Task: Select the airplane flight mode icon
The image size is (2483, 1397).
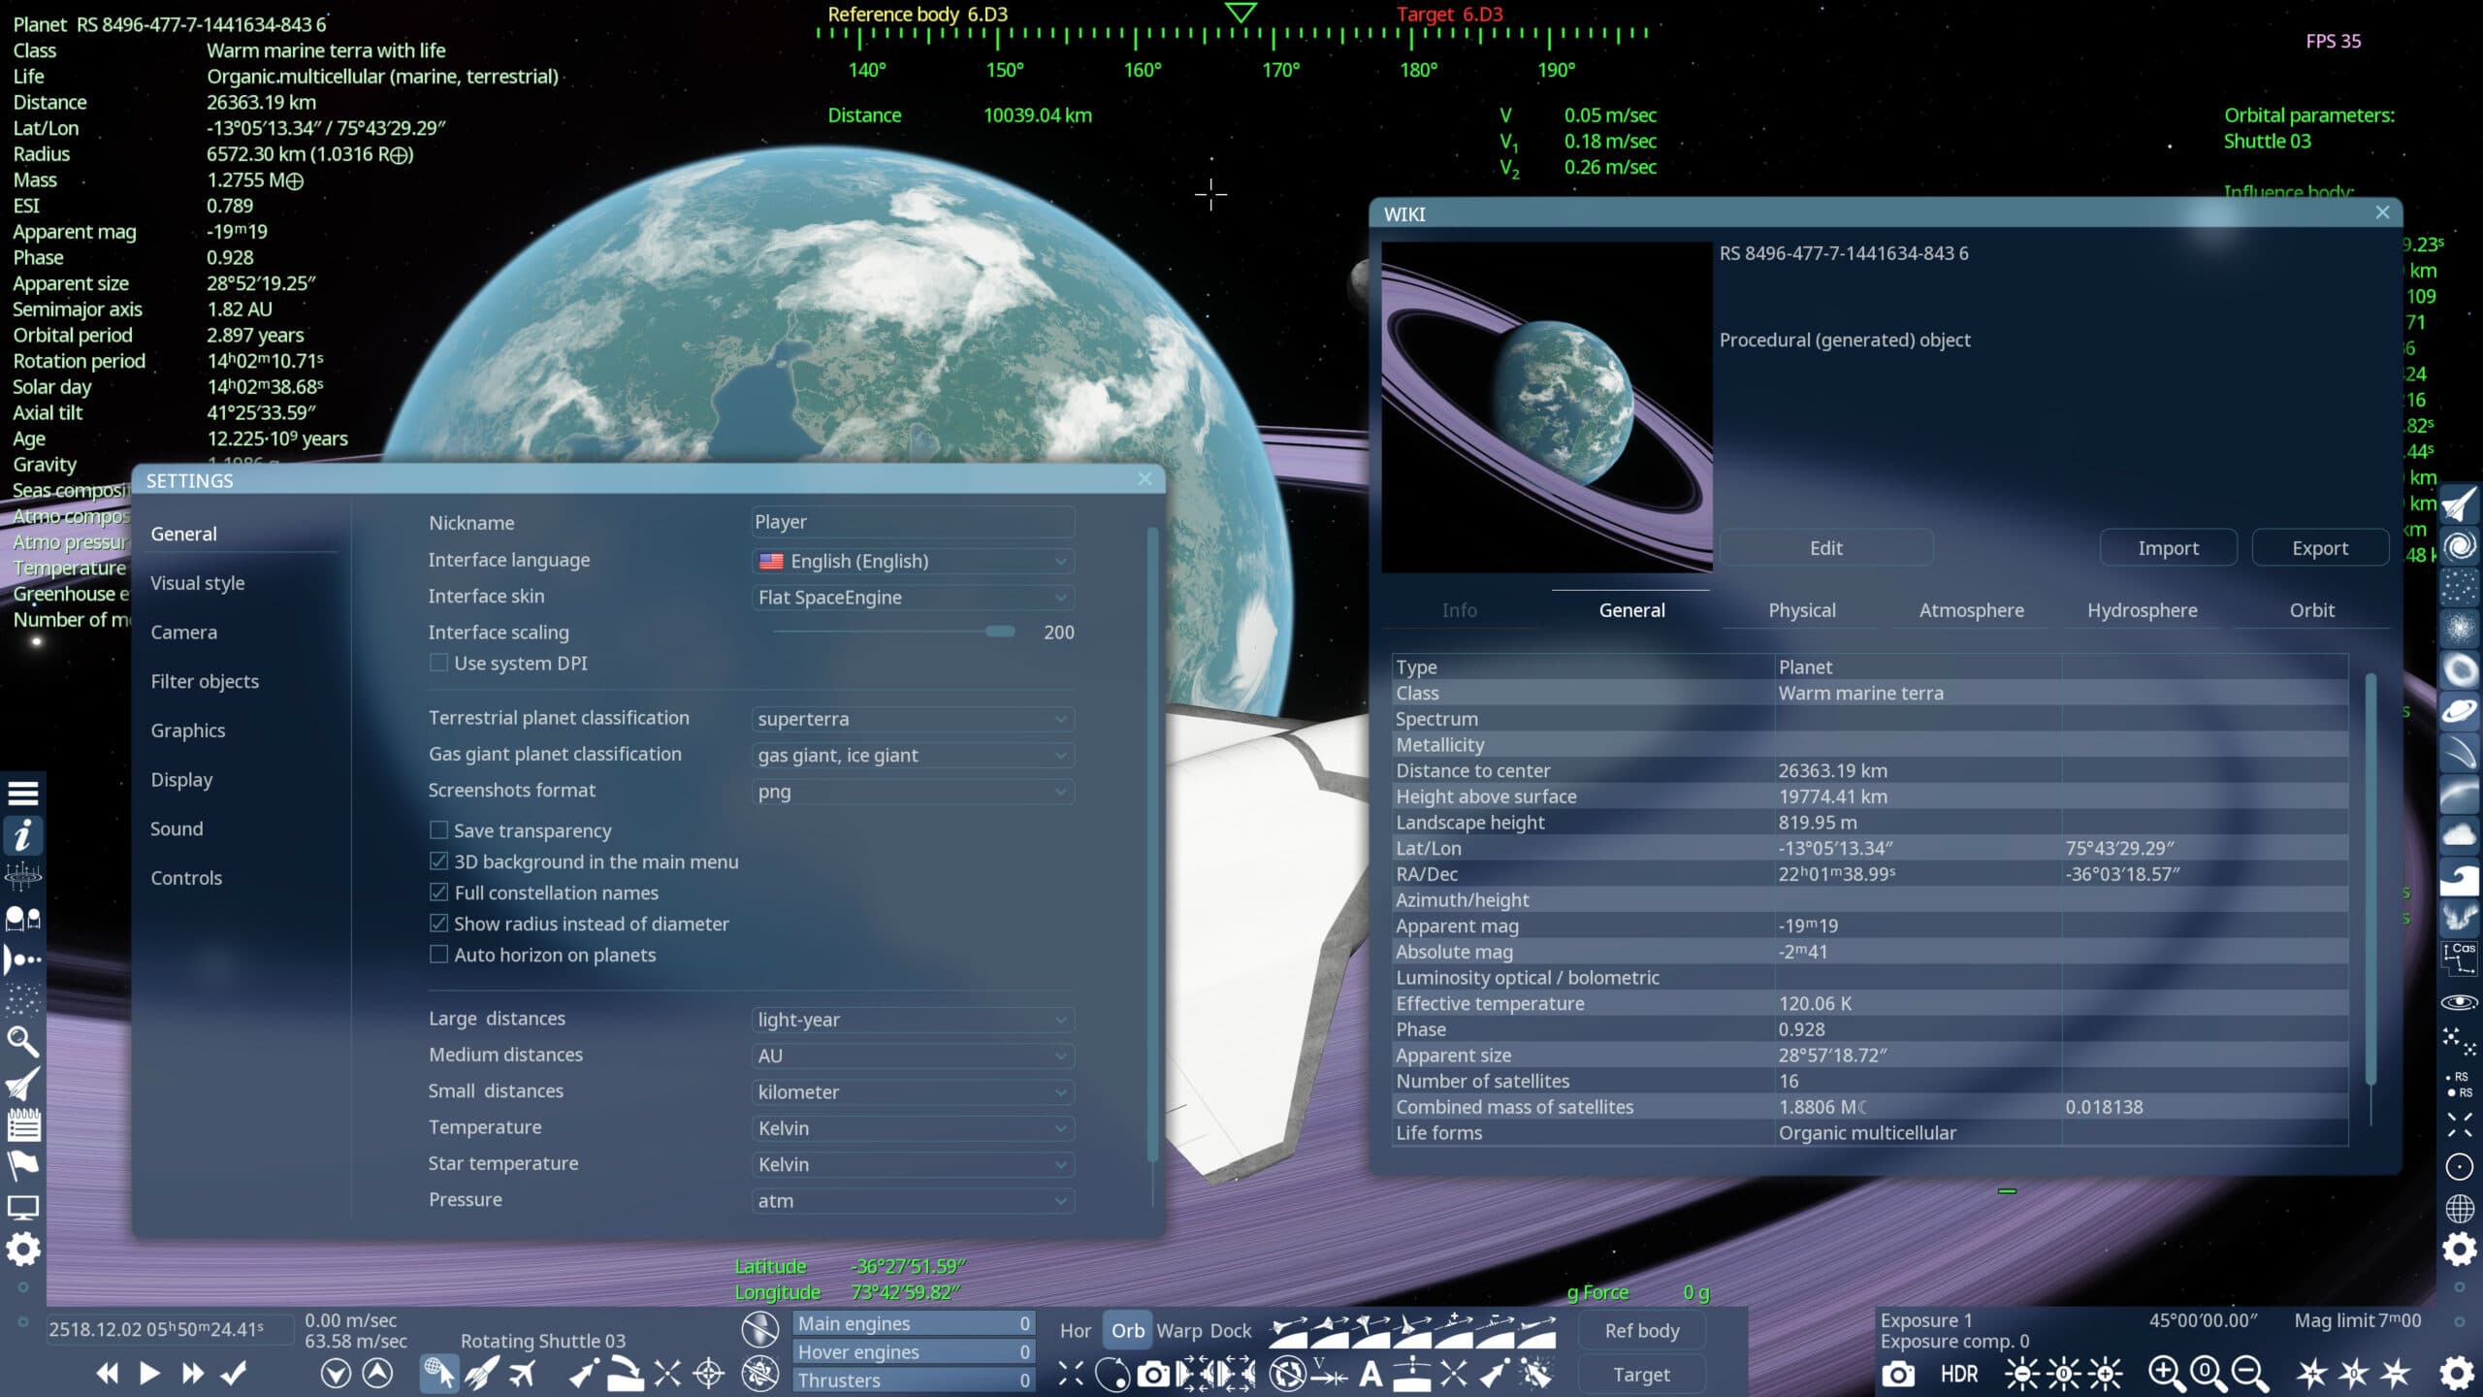Action: point(522,1374)
